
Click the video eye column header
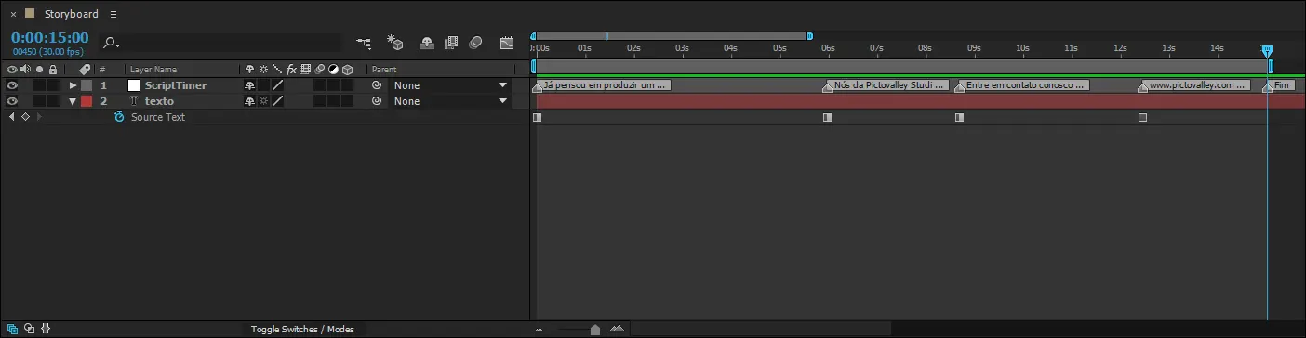click(x=12, y=70)
